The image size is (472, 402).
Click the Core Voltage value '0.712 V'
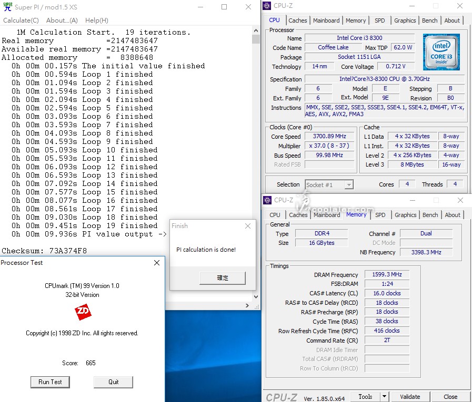click(395, 66)
